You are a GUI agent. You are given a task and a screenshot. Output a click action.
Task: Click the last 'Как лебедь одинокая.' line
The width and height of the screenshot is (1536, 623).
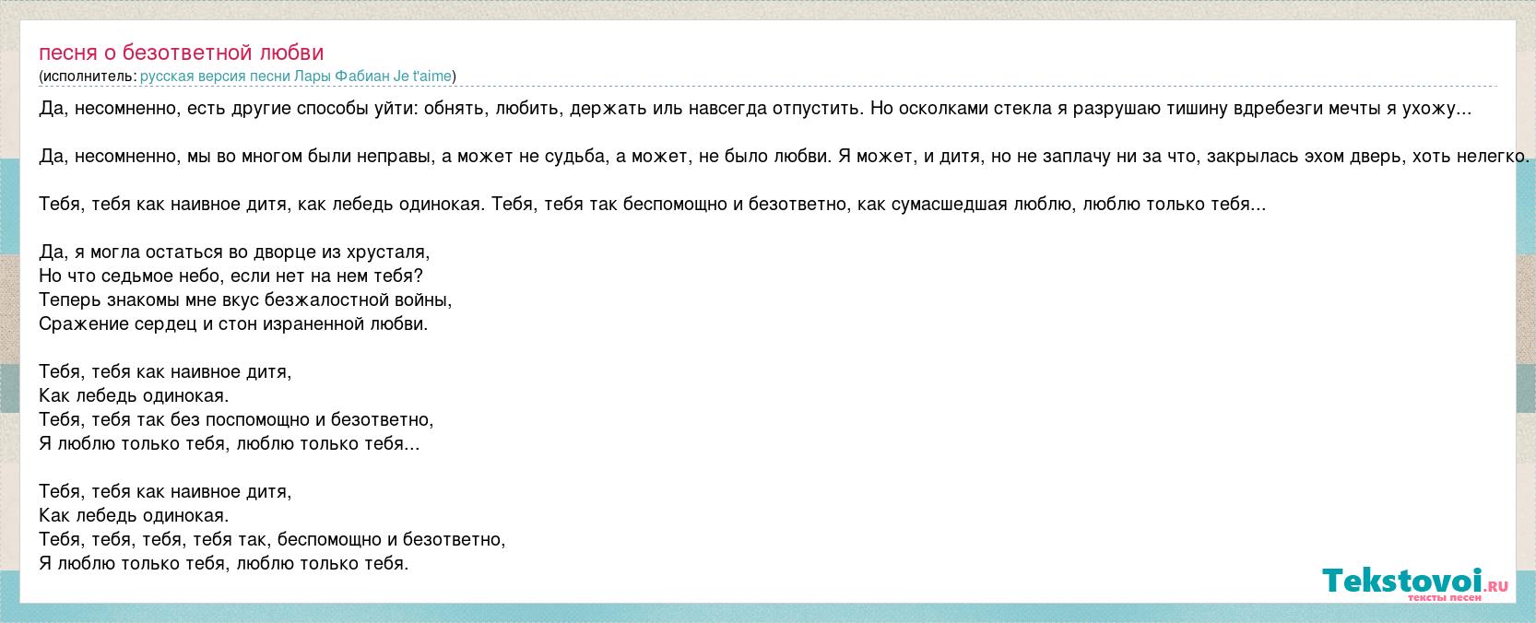(134, 516)
